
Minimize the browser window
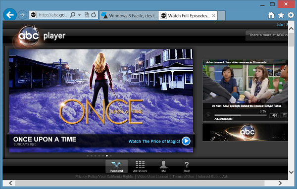[x=262, y=5]
